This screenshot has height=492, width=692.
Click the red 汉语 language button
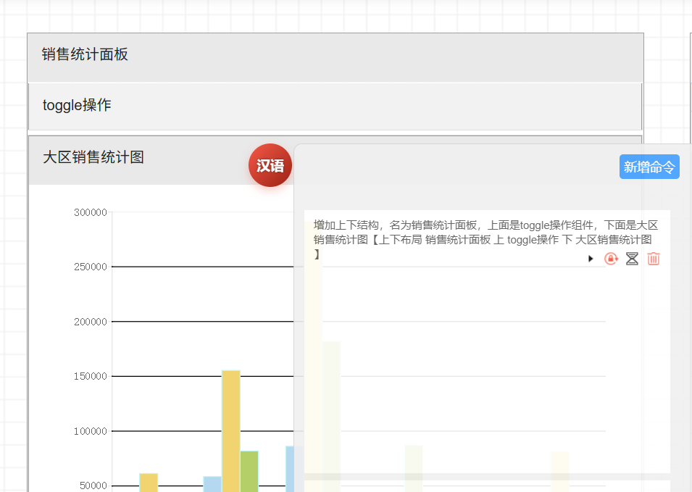coord(270,165)
